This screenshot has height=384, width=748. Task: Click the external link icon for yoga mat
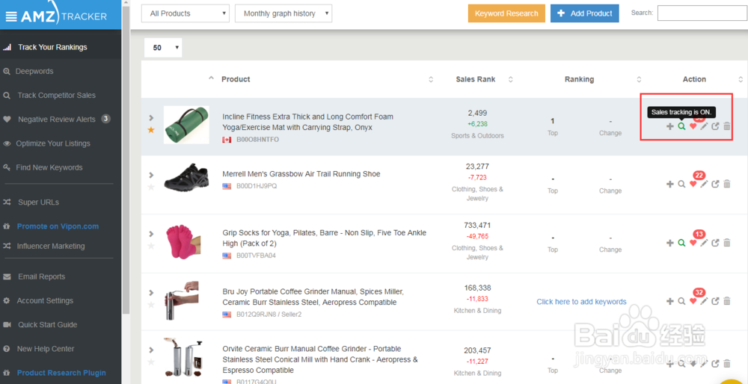click(715, 126)
